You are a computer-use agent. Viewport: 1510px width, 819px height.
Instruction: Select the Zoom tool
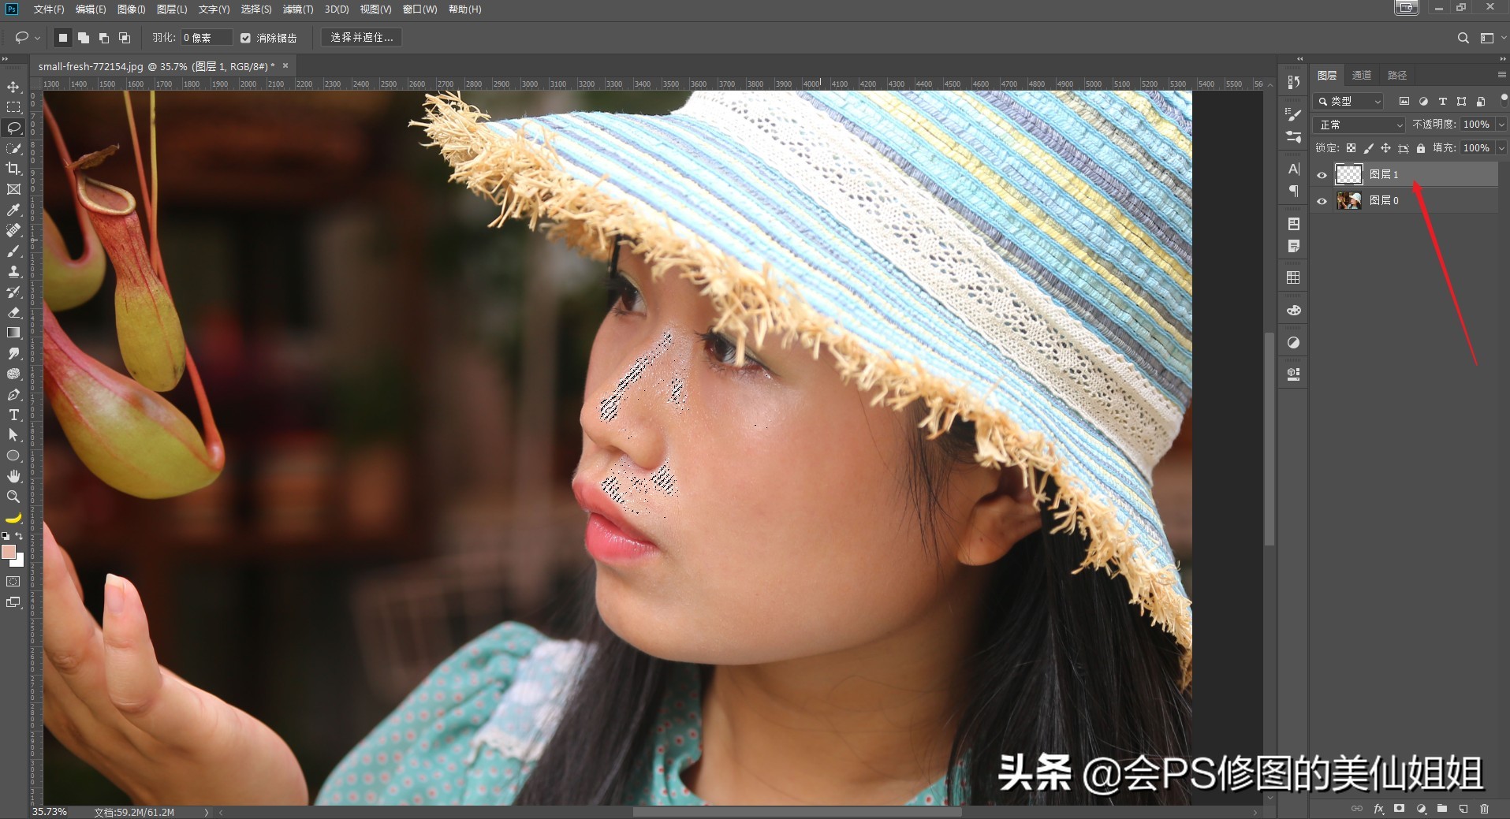click(13, 497)
